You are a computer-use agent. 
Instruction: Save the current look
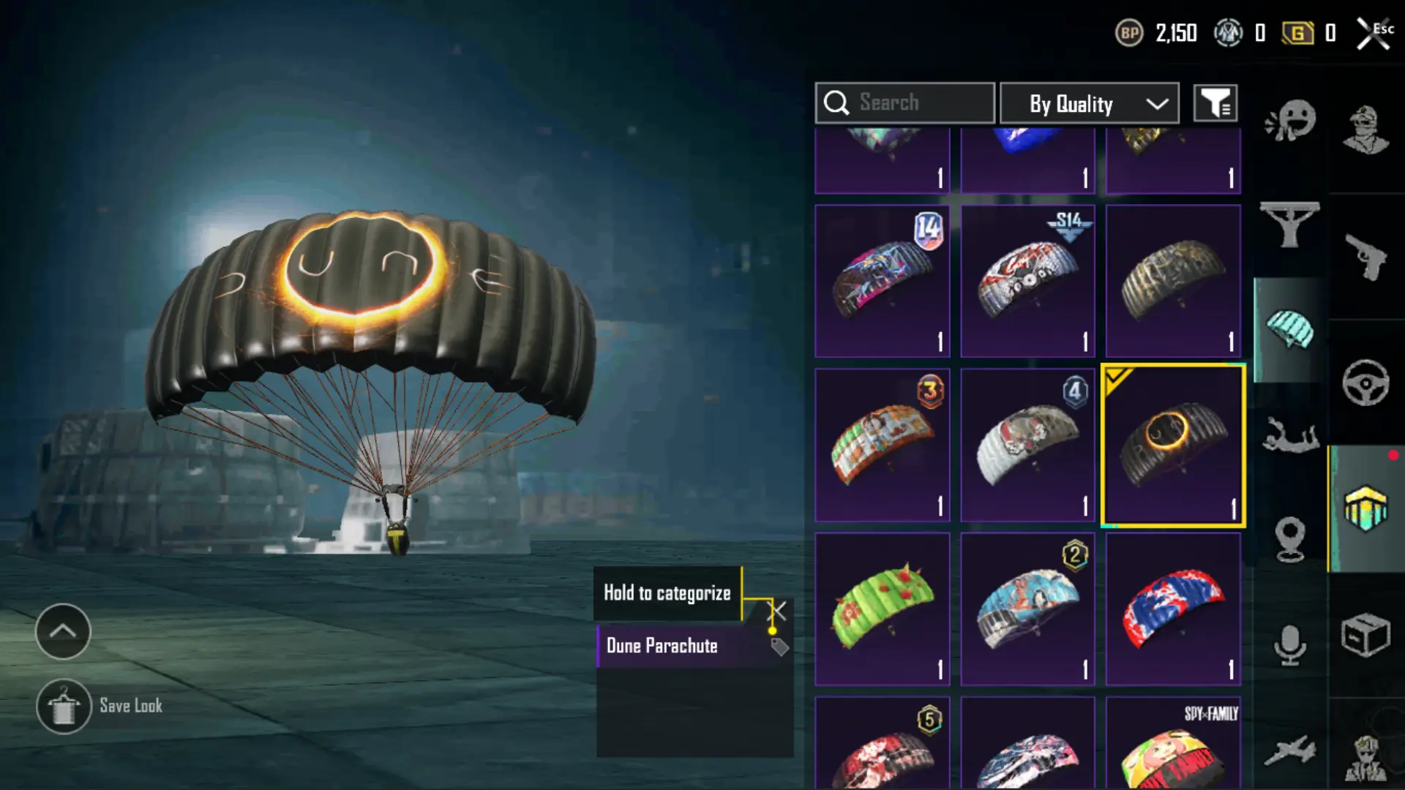coord(100,706)
